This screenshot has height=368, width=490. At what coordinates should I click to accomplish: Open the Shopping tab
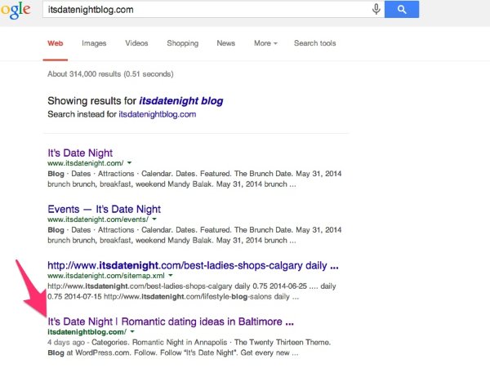[x=182, y=43]
